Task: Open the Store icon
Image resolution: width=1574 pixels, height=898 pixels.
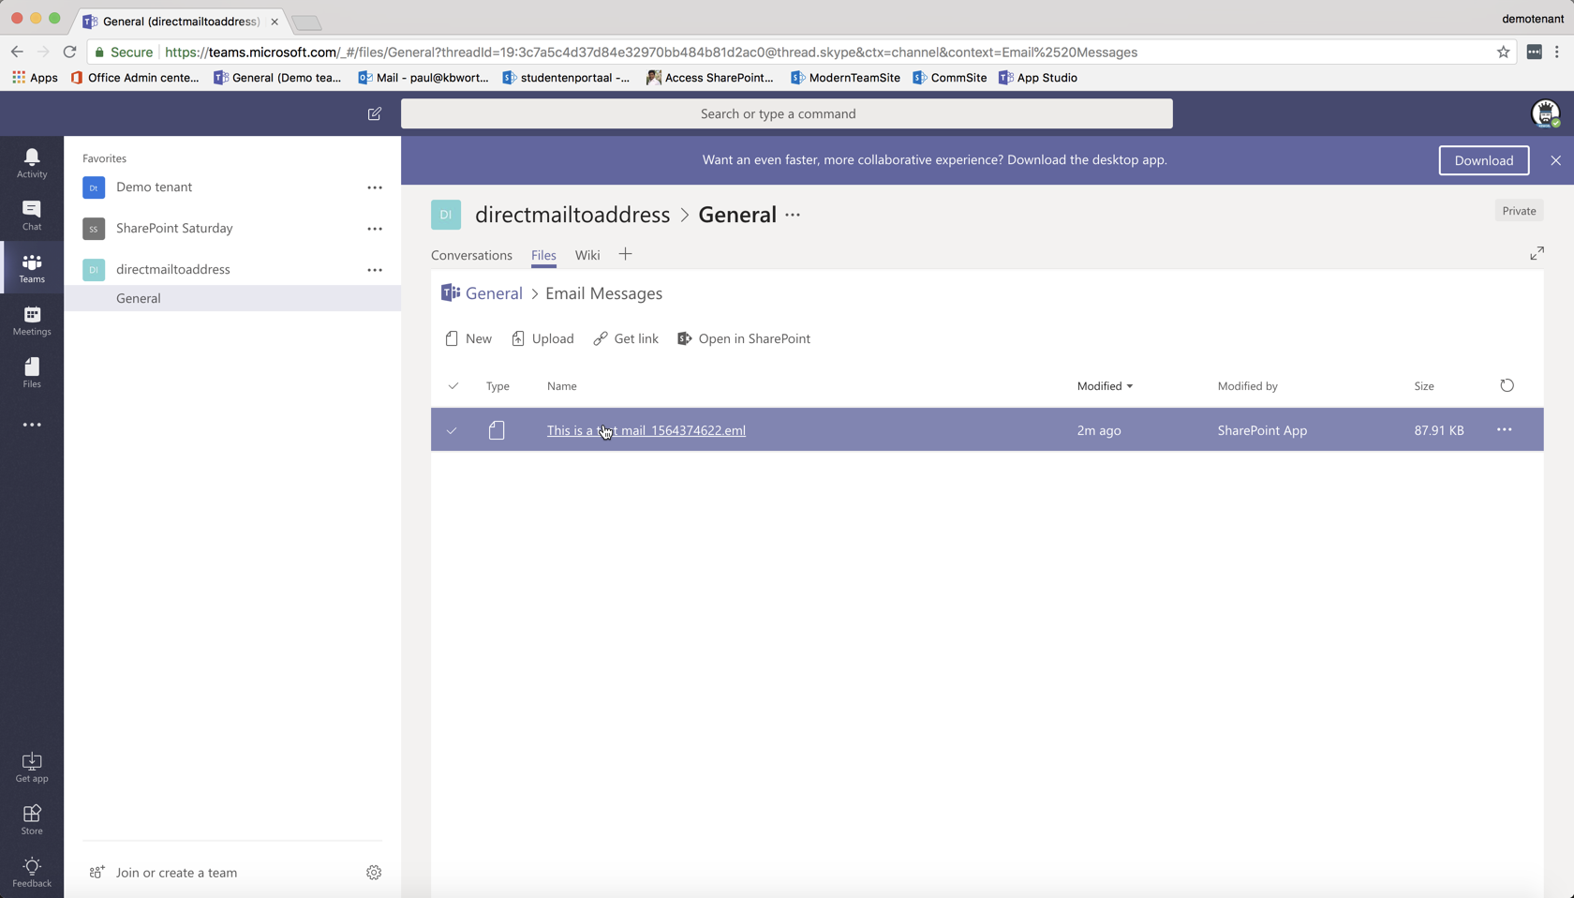Action: coord(32,819)
